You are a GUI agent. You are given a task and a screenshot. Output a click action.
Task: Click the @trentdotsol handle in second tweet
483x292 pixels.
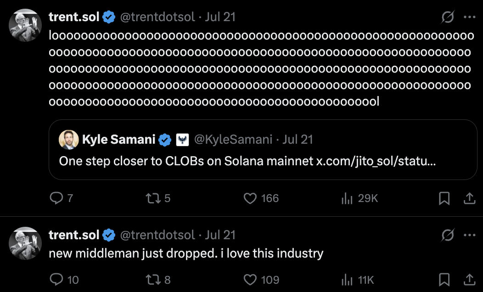[x=157, y=235]
